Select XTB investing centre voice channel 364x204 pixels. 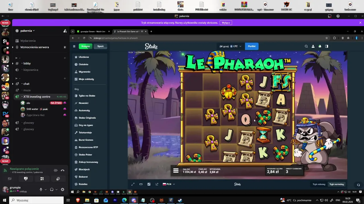point(41,97)
